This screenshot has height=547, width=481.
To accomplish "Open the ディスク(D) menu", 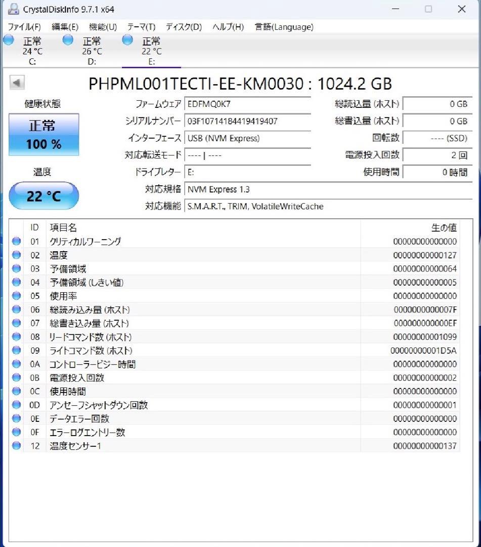I will (182, 27).
